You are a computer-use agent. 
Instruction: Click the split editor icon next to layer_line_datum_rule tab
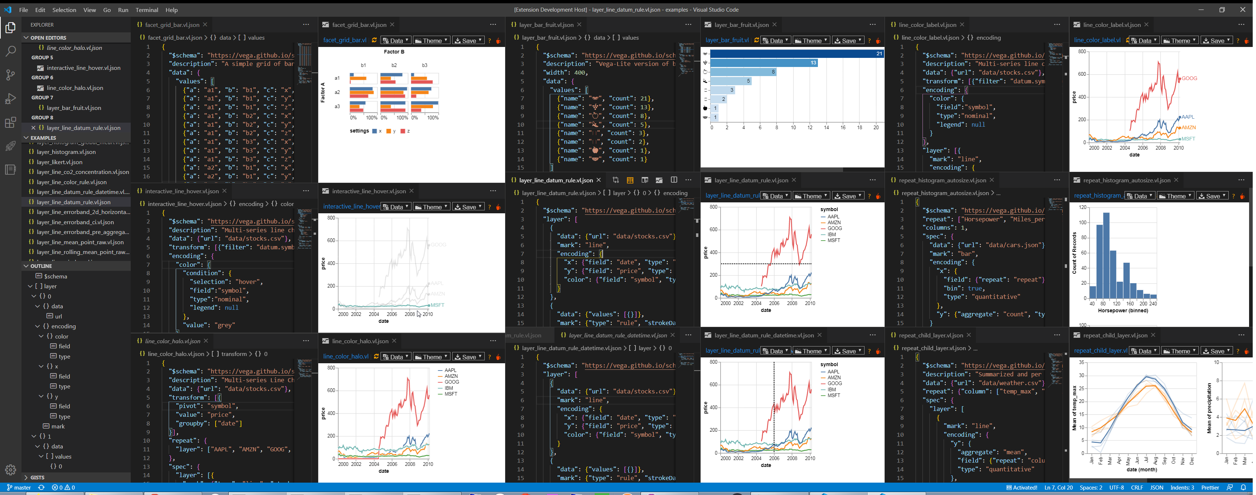click(674, 180)
